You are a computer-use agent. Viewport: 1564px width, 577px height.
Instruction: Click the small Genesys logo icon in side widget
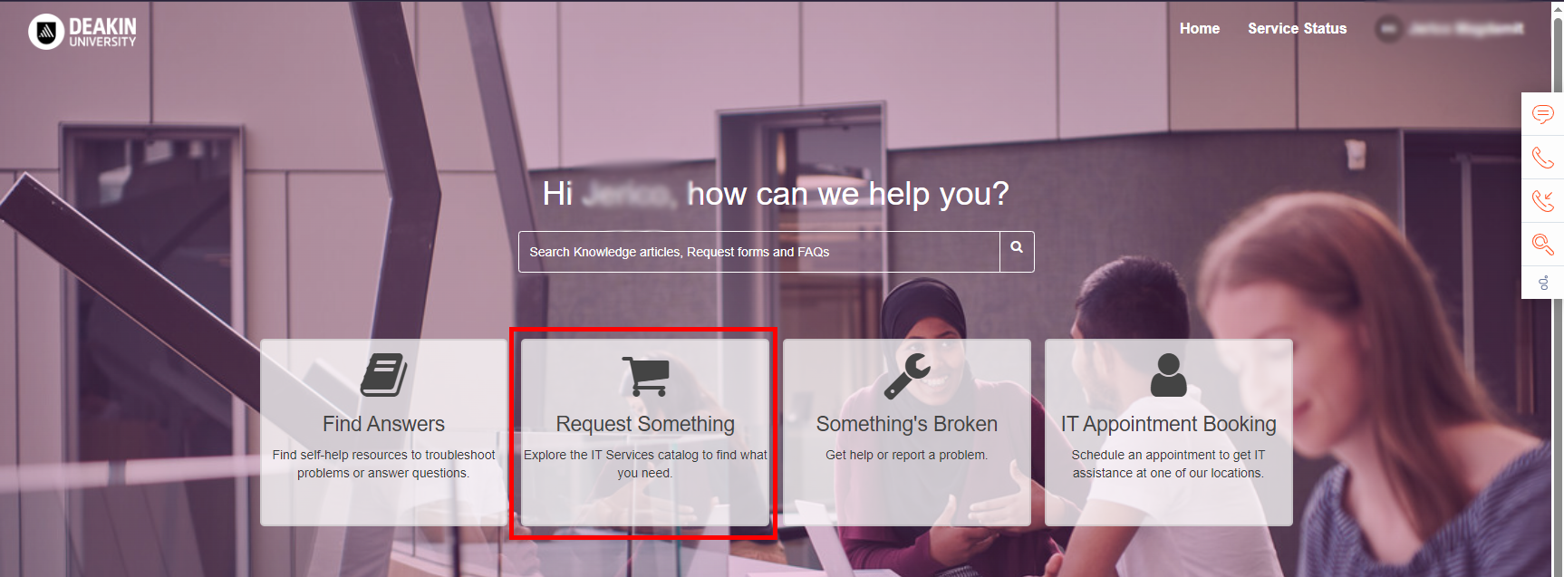pos(1543,284)
